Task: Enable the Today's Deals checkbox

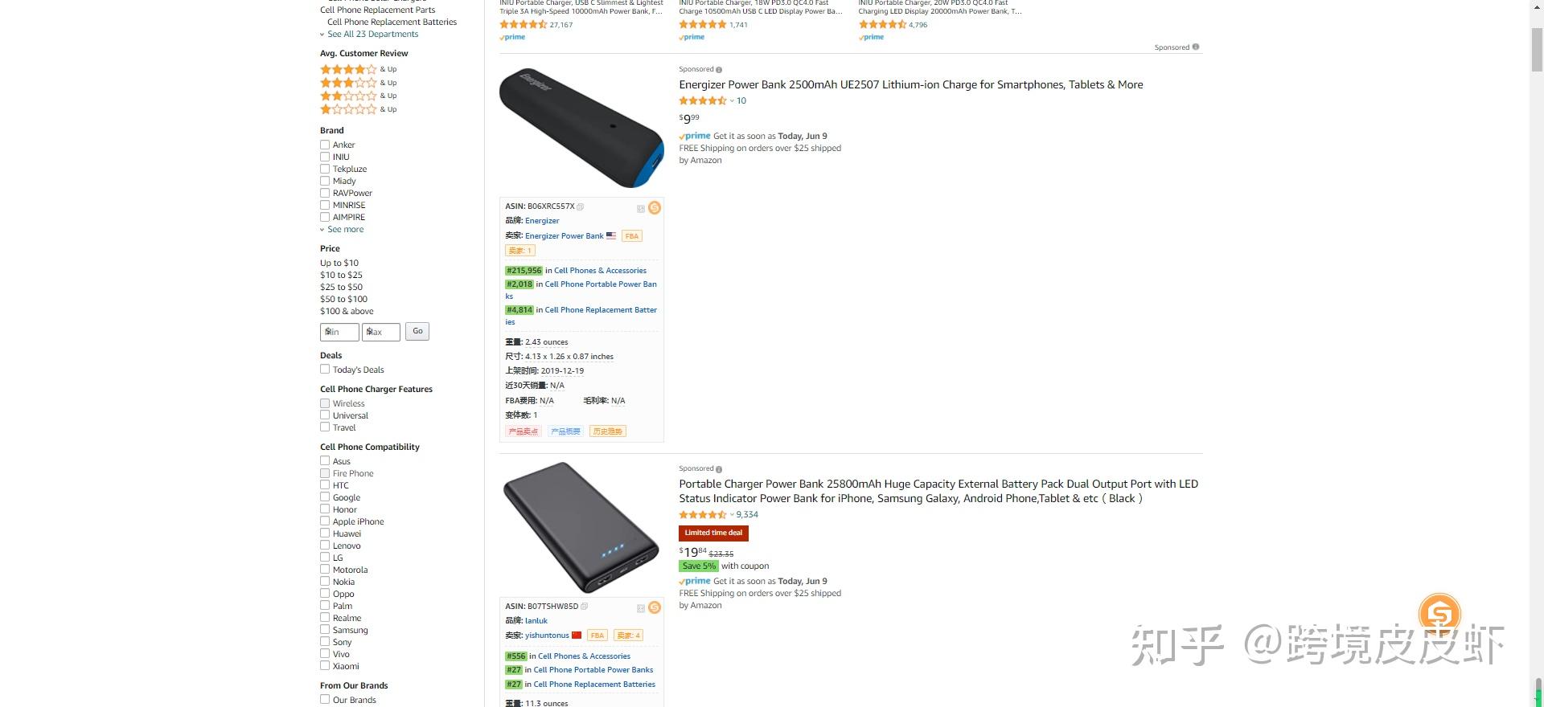Action: coord(325,370)
